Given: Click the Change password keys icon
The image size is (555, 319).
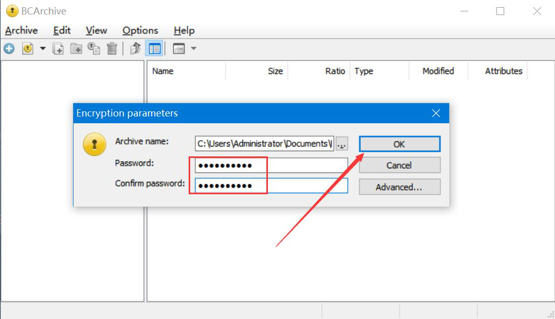Looking at the screenshot, I should click(x=94, y=49).
